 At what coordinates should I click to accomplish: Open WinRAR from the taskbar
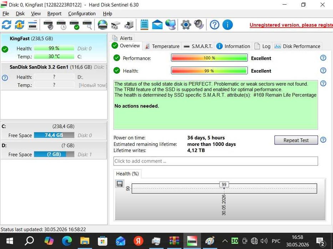pos(174,241)
